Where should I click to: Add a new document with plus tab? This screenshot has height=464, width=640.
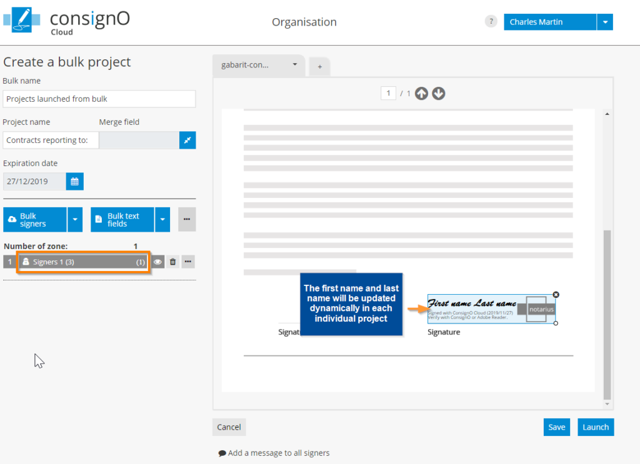click(319, 66)
